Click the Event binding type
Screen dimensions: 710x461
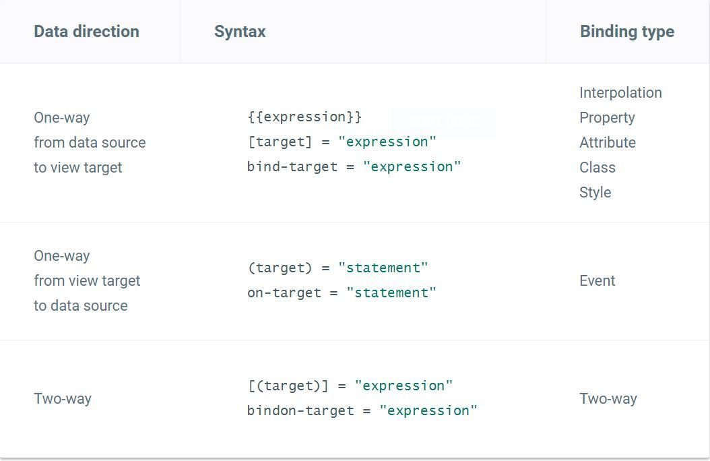(597, 281)
